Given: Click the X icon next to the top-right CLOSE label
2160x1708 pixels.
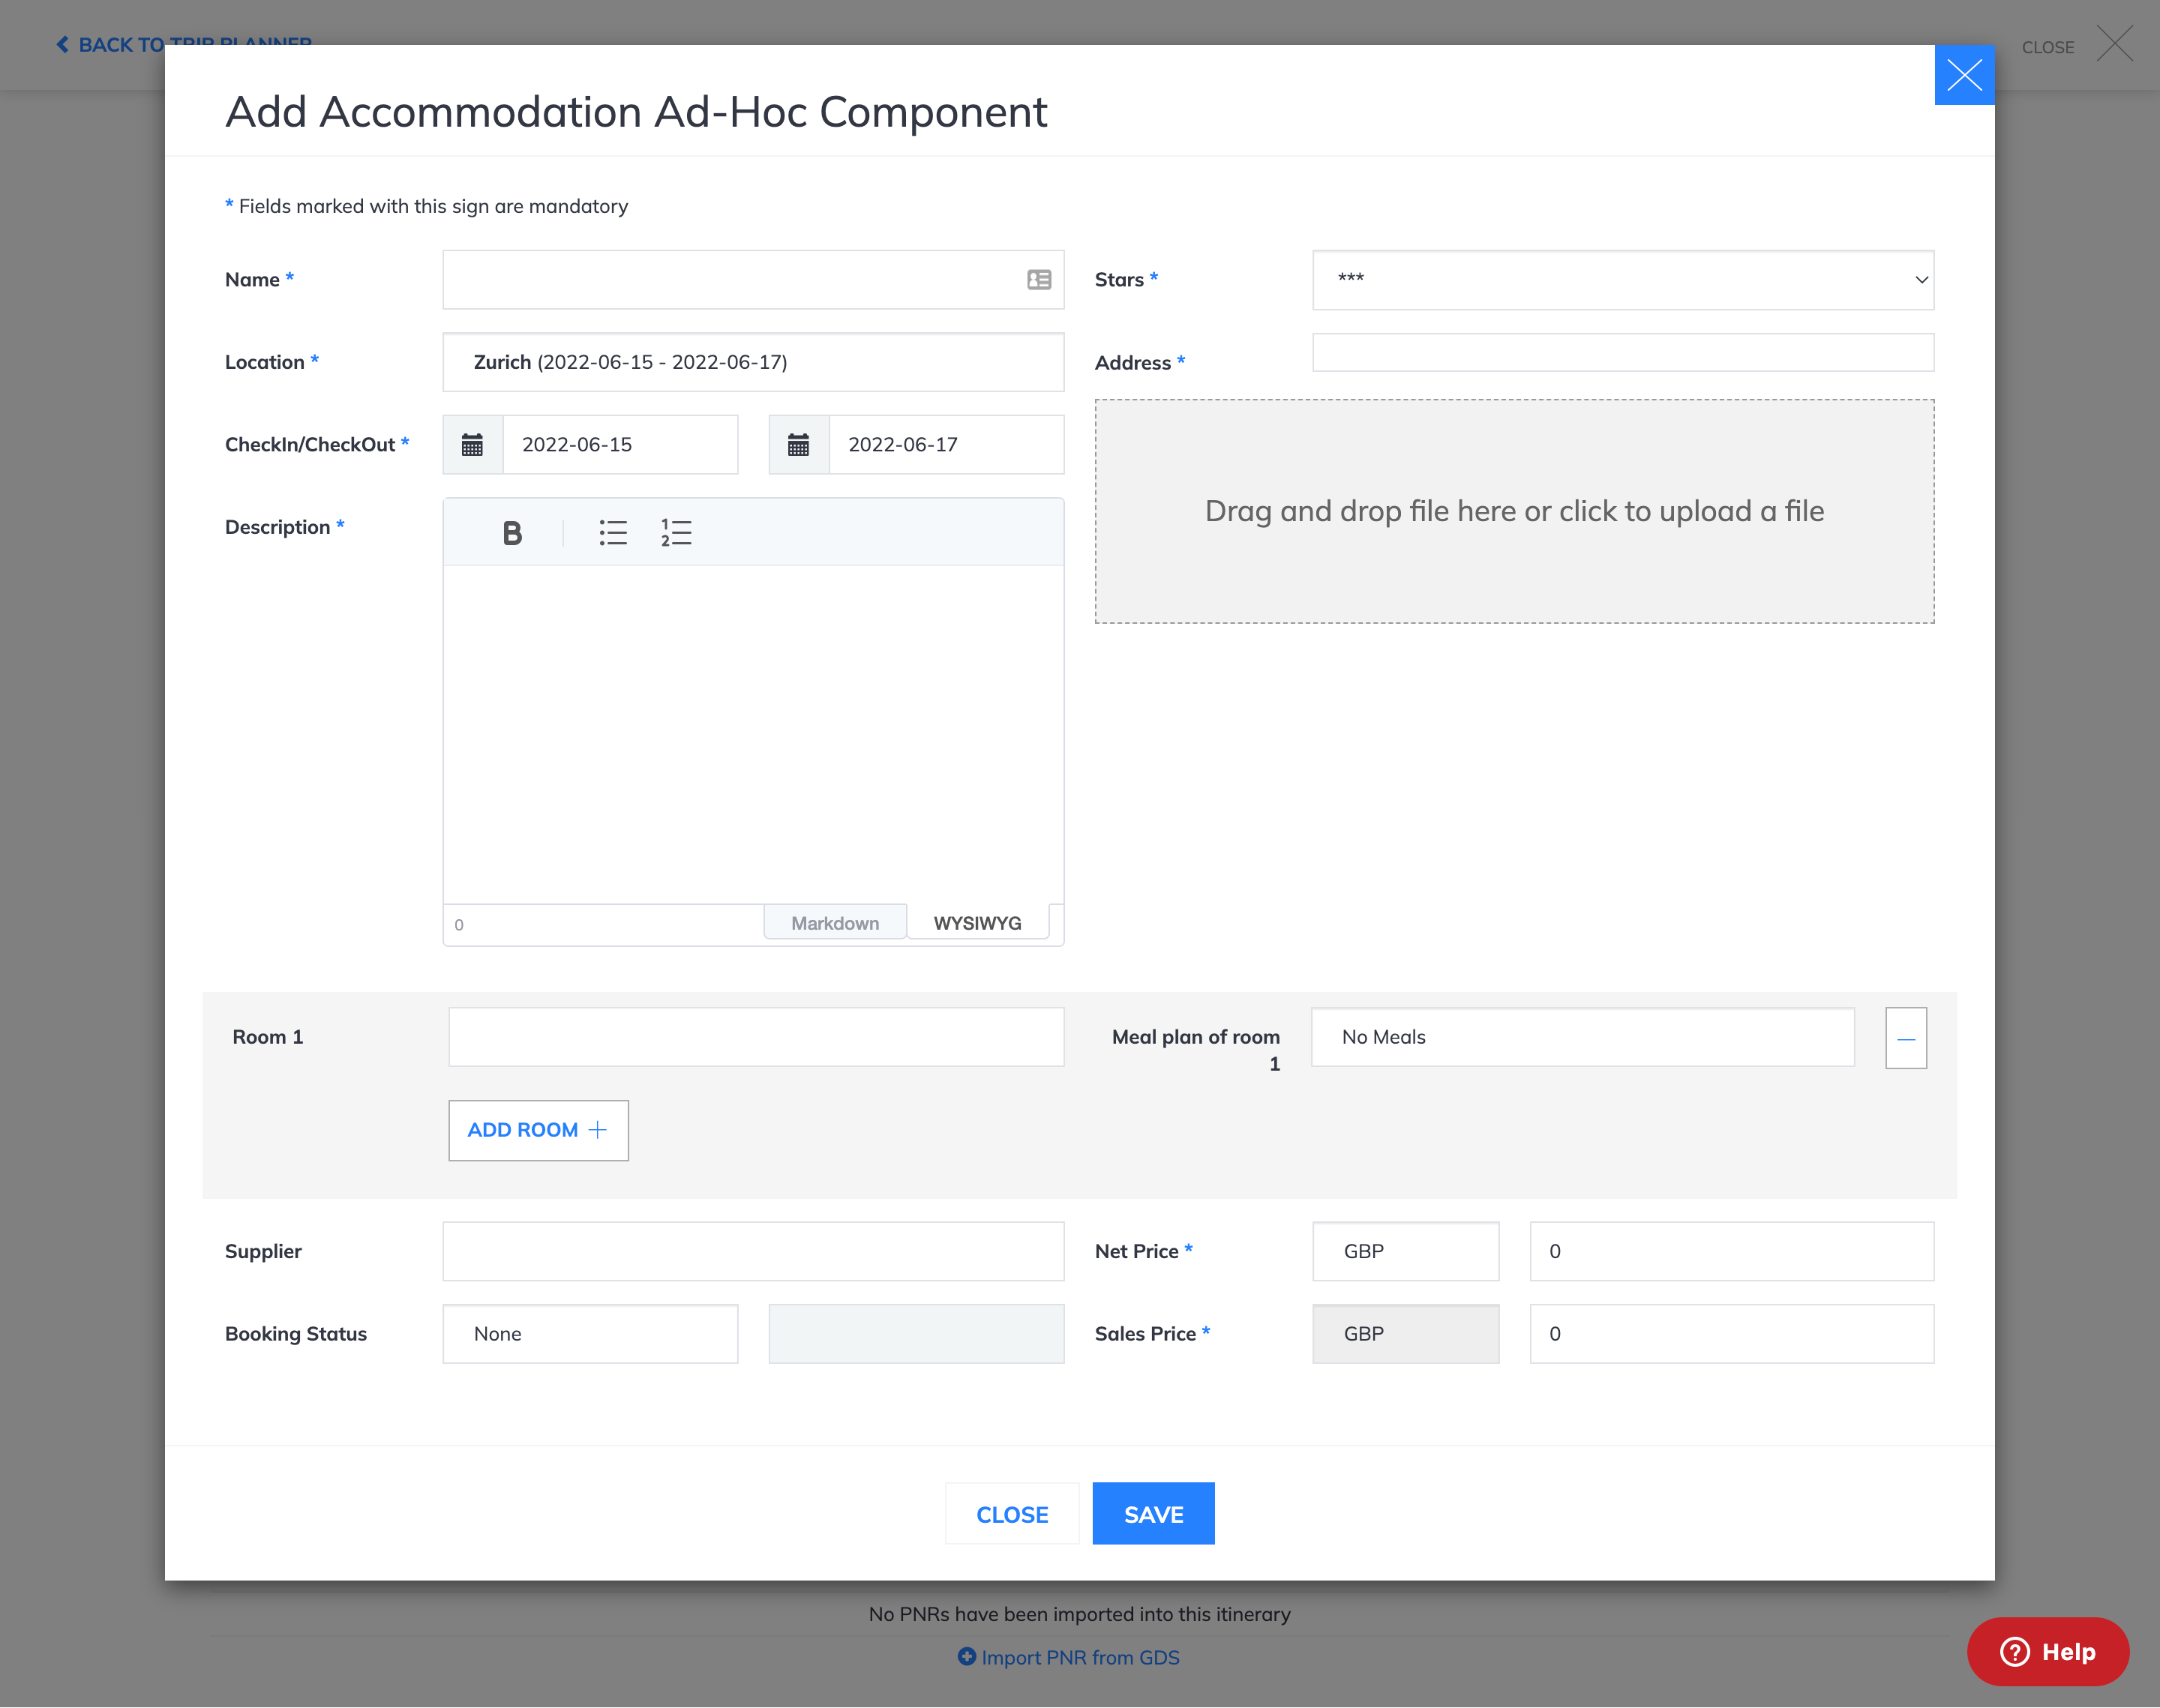Looking at the screenshot, I should tap(2114, 44).
